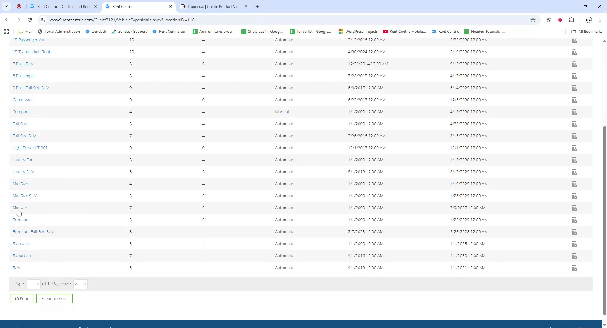Viewport: 607px width, 328px height.
Task: Bookmark this page with the star icon
Action: coord(533,20)
